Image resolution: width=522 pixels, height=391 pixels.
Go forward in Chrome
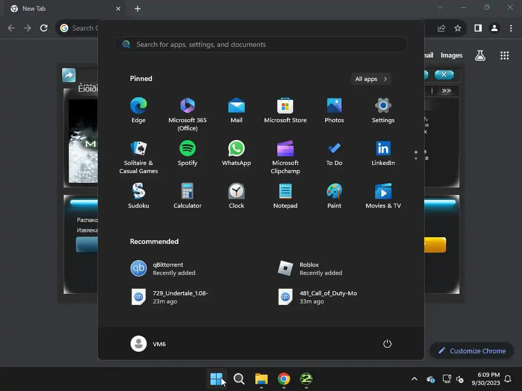click(x=28, y=28)
